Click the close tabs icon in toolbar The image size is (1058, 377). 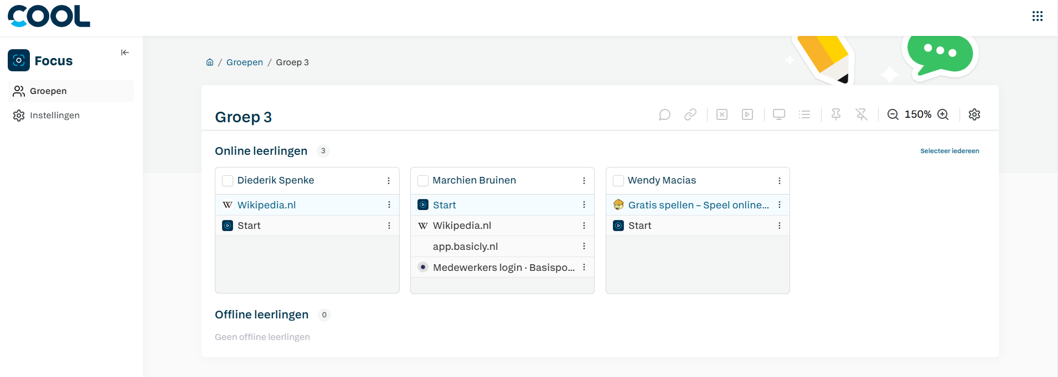pos(722,114)
